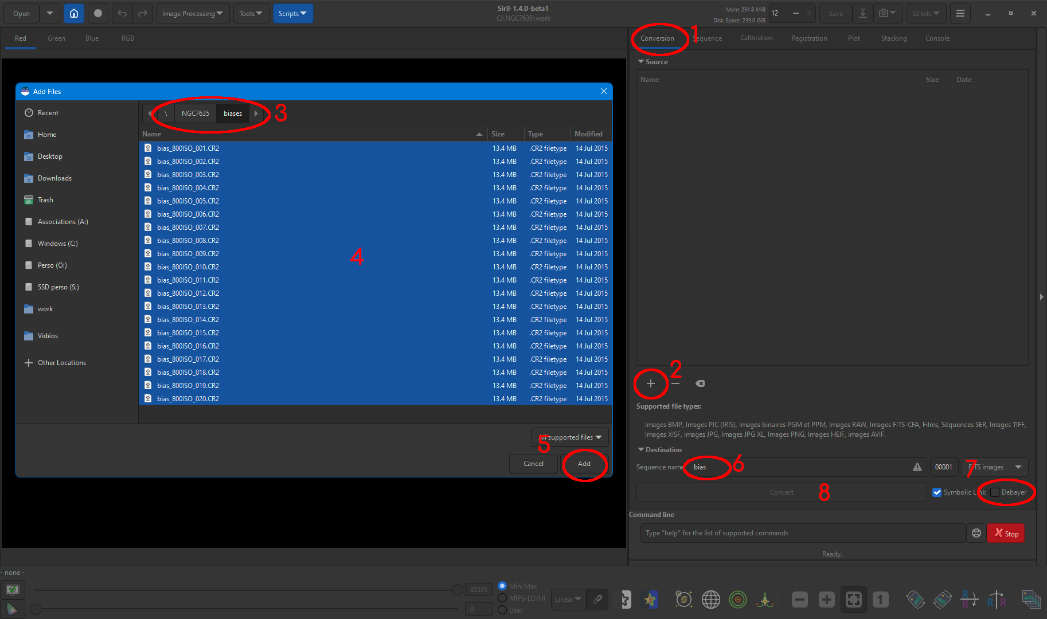Click the home working-directory icon

tap(74, 13)
